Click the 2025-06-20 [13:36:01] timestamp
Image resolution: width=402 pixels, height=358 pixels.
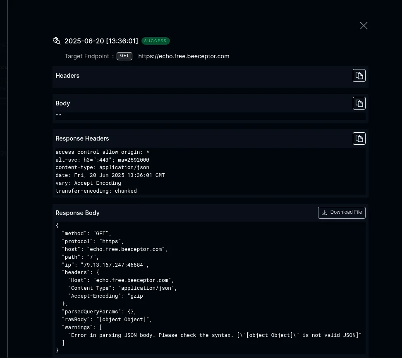[x=101, y=41]
